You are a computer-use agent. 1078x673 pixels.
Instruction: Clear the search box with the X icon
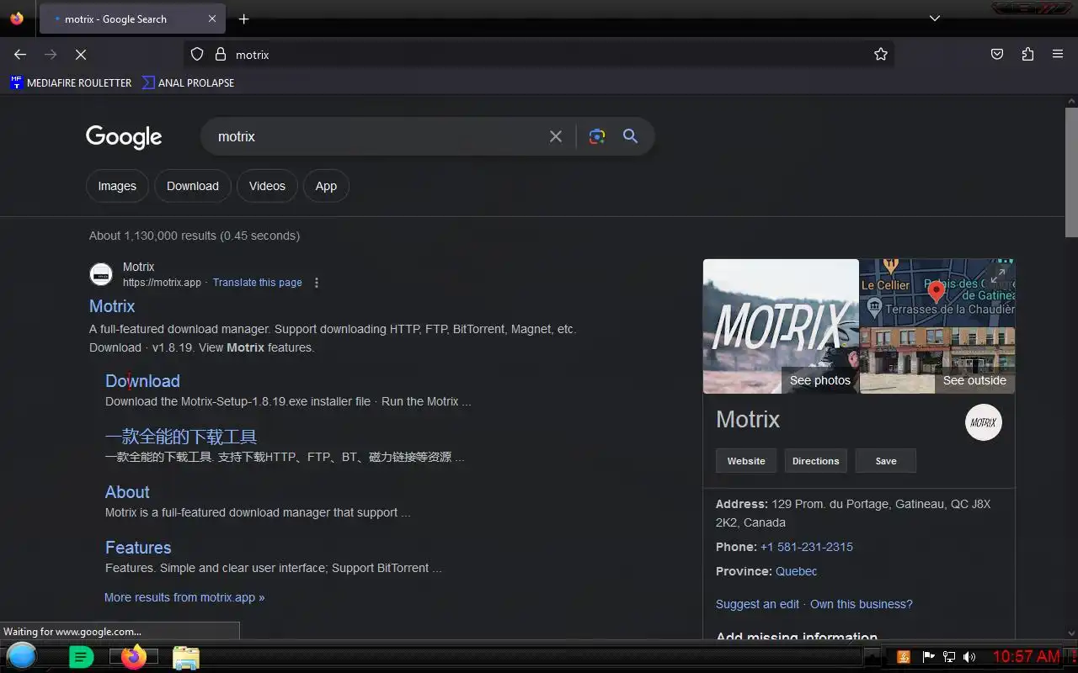(x=556, y=136)
